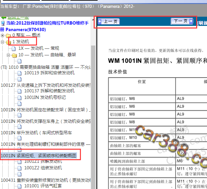Select 1001IN 紧固扭矩、紧固顺序和装配概图

pyautogui.click(x=39, y=156)
